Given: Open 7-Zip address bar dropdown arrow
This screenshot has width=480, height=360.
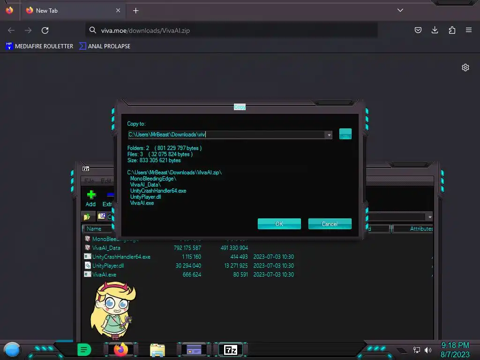Looking at the screenshot, I should [x=430, y=217].
